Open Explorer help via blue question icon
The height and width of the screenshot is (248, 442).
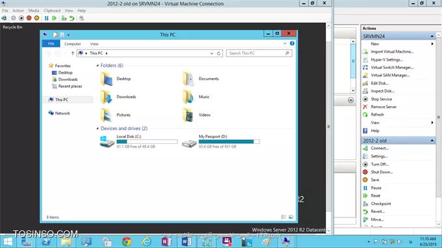[x=292, y=44]
